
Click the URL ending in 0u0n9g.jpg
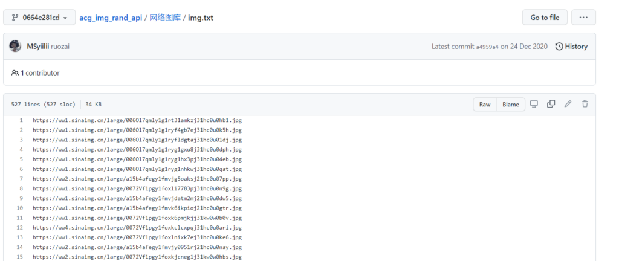[x=137, y=189]
